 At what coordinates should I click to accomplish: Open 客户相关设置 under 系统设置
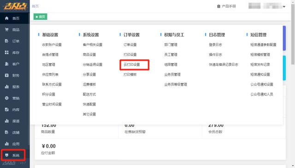pyautogui.click(x=93, y=45)
